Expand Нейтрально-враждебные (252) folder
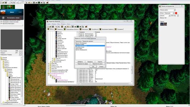The width and height of the screenshot is (190, 107). [x=48, y=70]
